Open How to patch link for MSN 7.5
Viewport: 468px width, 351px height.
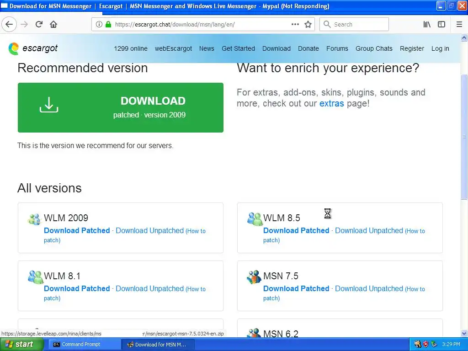[x=415, y=289]
